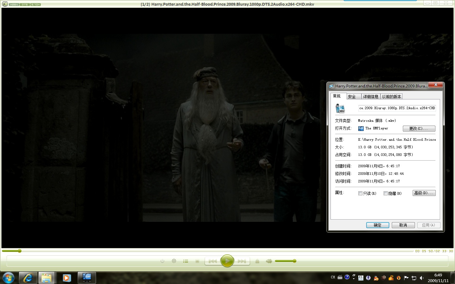
Task: Click the Daemon Tools lightning tray icon
Action: click(368, 278)
